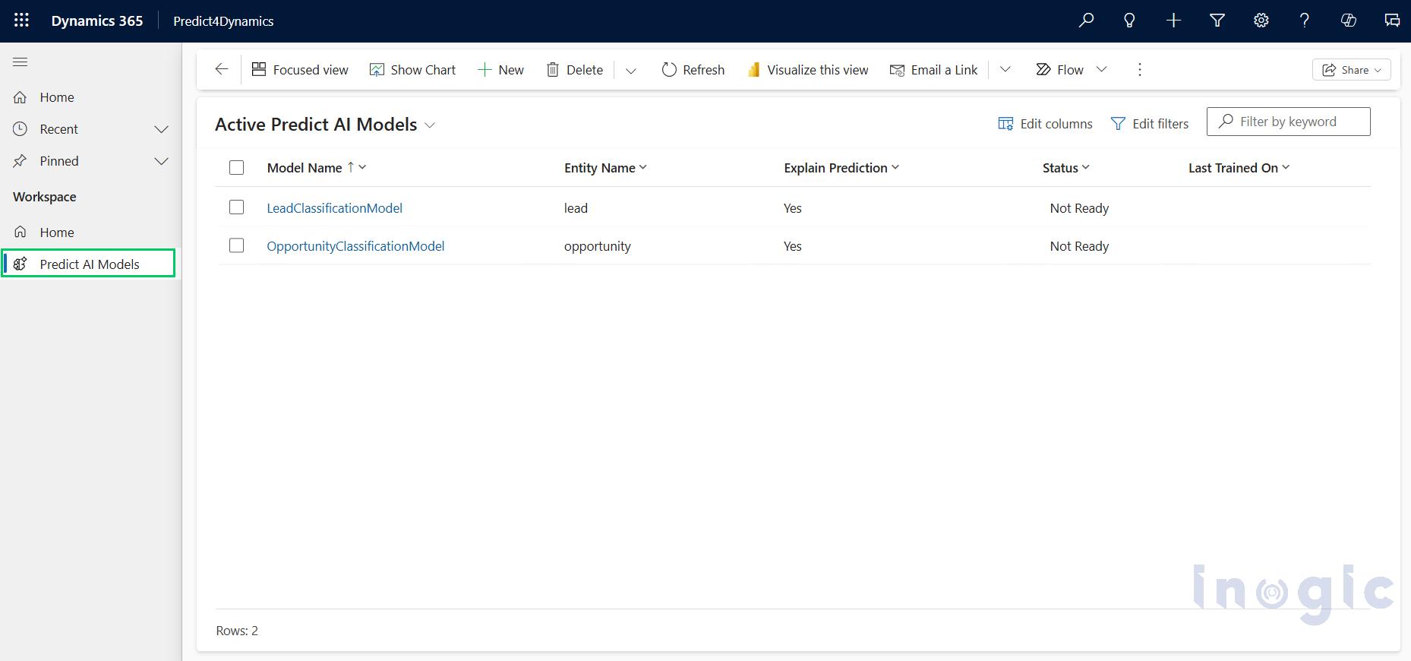Expand the Recent section in the sidebar
The image size is (1411, 661).
click(161, 129)
